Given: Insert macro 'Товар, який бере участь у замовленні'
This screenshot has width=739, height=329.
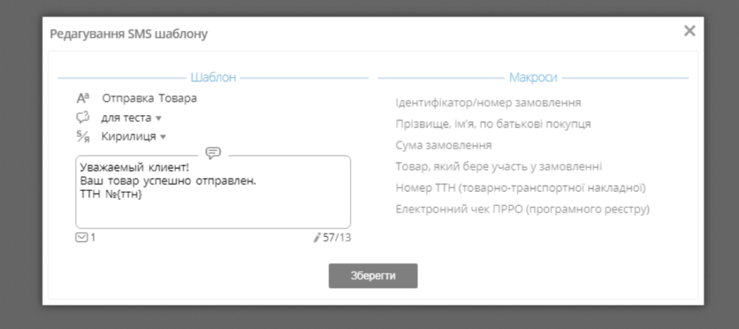Looking at the screenshot, I should 499,166.
